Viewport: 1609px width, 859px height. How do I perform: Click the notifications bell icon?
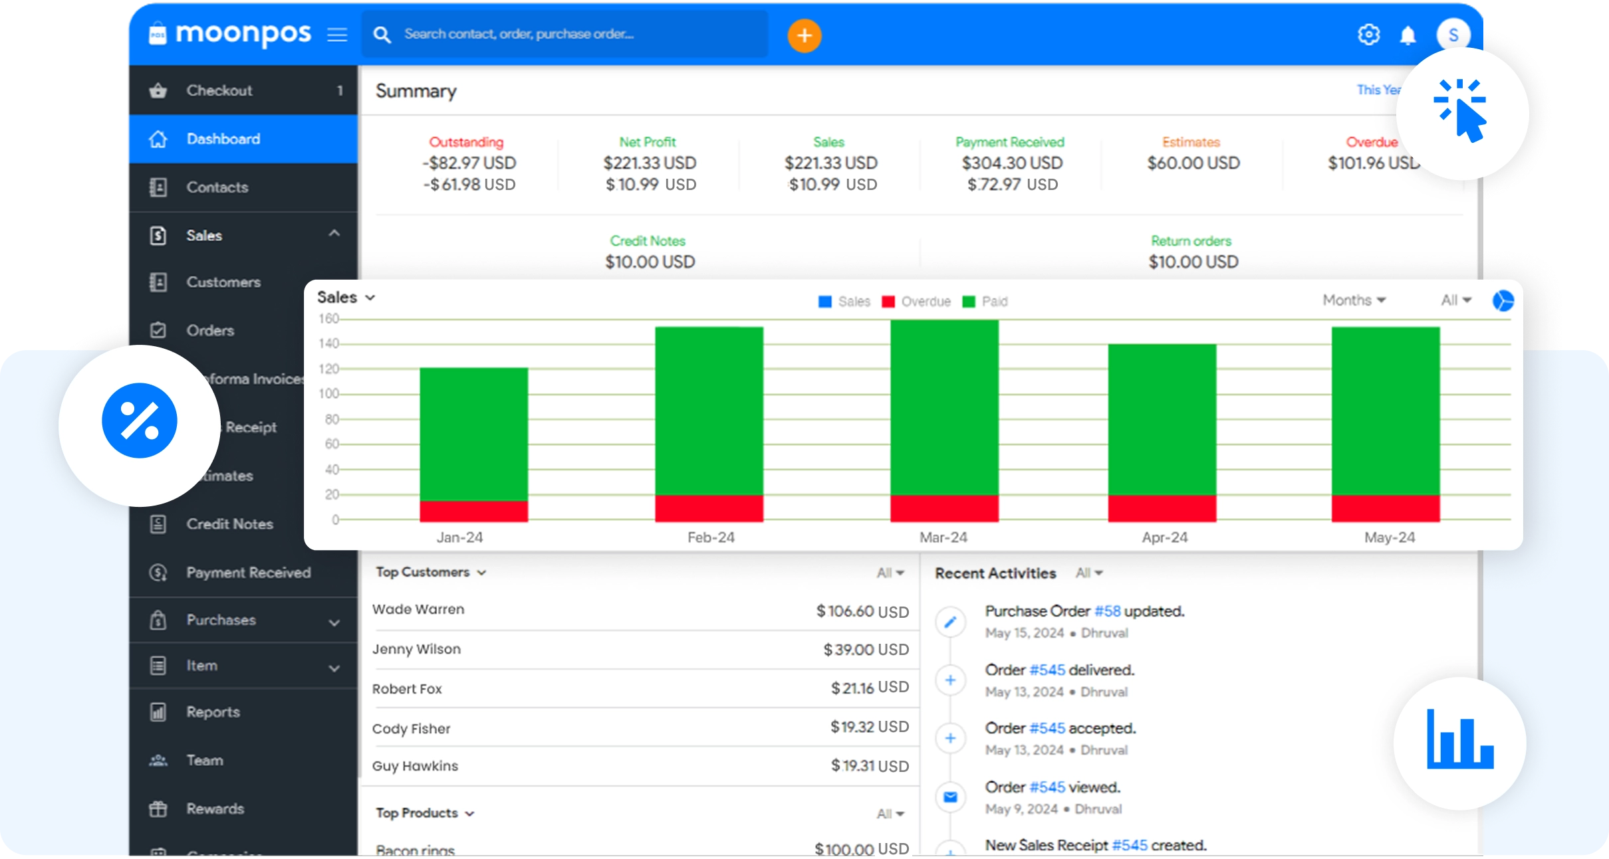[x=1409, y=35]
